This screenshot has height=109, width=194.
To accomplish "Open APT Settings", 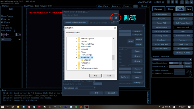I will pos(183,15).
